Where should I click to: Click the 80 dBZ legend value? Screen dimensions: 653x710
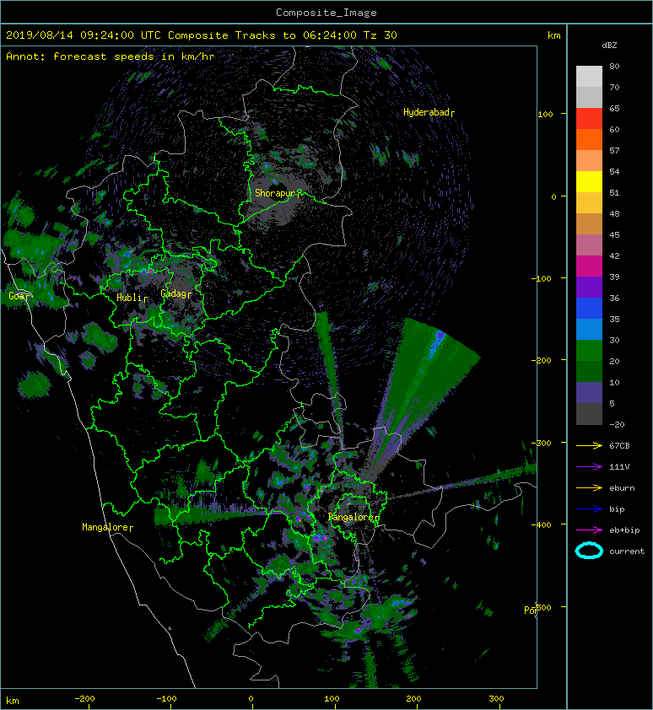coord(614,66)
